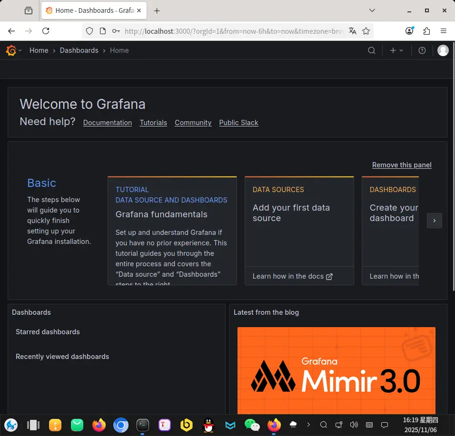
Task: Open the purple text editor taskbar icon
Action: coord(165,425)
